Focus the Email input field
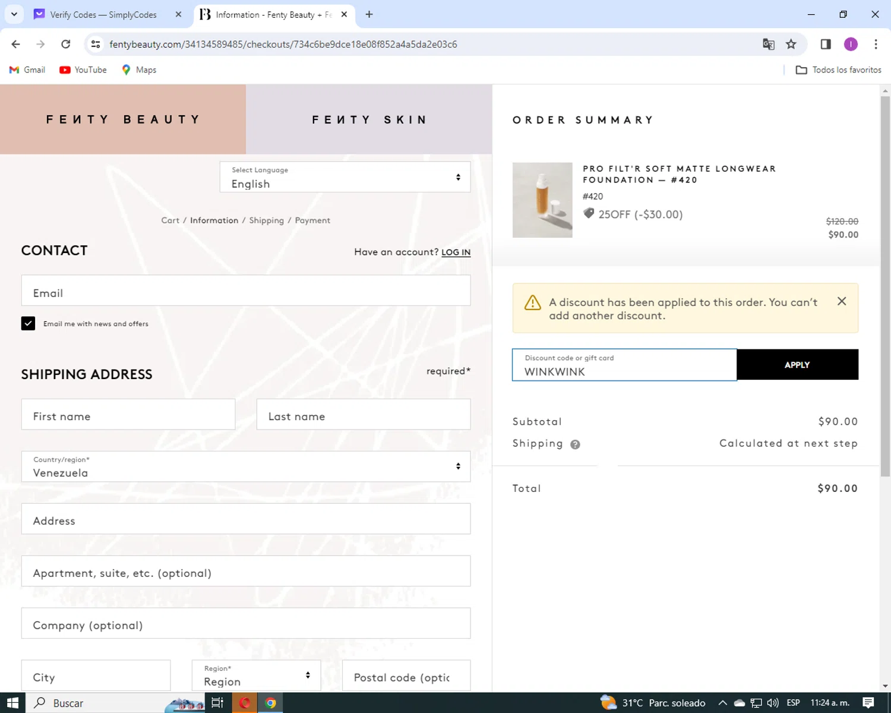Image resolution: width=891 pixels, height=713 pixels. (x=246, y=291)
